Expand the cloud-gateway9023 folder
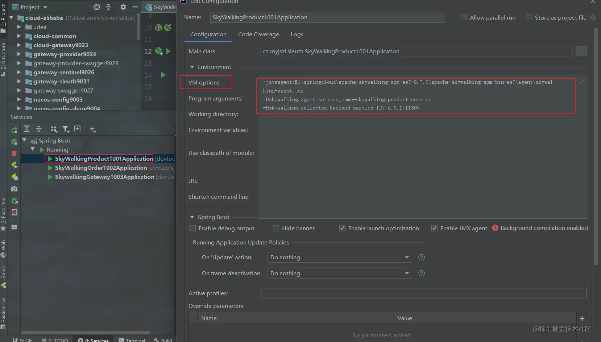 pyautogui.click(x=19, y=45)
